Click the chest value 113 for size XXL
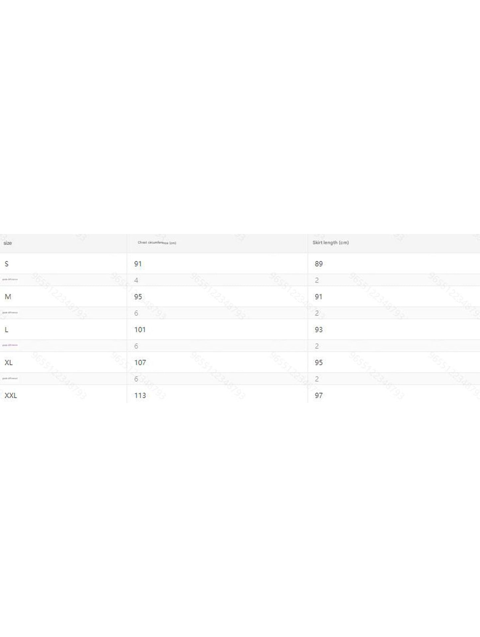This screenshot has width=480, height=637. point(140,395)
